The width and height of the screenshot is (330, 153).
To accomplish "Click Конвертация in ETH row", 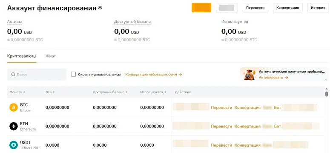I will (247, 126).
